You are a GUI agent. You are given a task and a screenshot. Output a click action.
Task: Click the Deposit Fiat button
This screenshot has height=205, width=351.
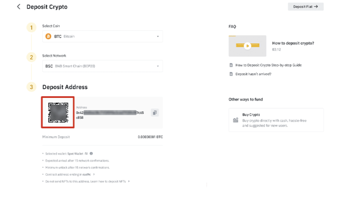pyautogui.click(x=305, y=7)
